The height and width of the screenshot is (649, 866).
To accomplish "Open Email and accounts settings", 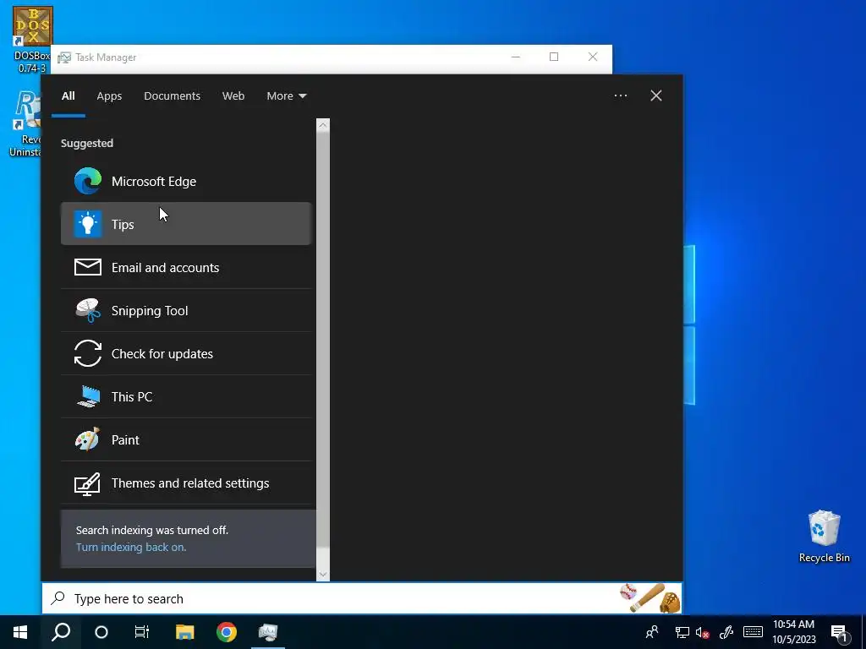I will click(x=186, y=267).
